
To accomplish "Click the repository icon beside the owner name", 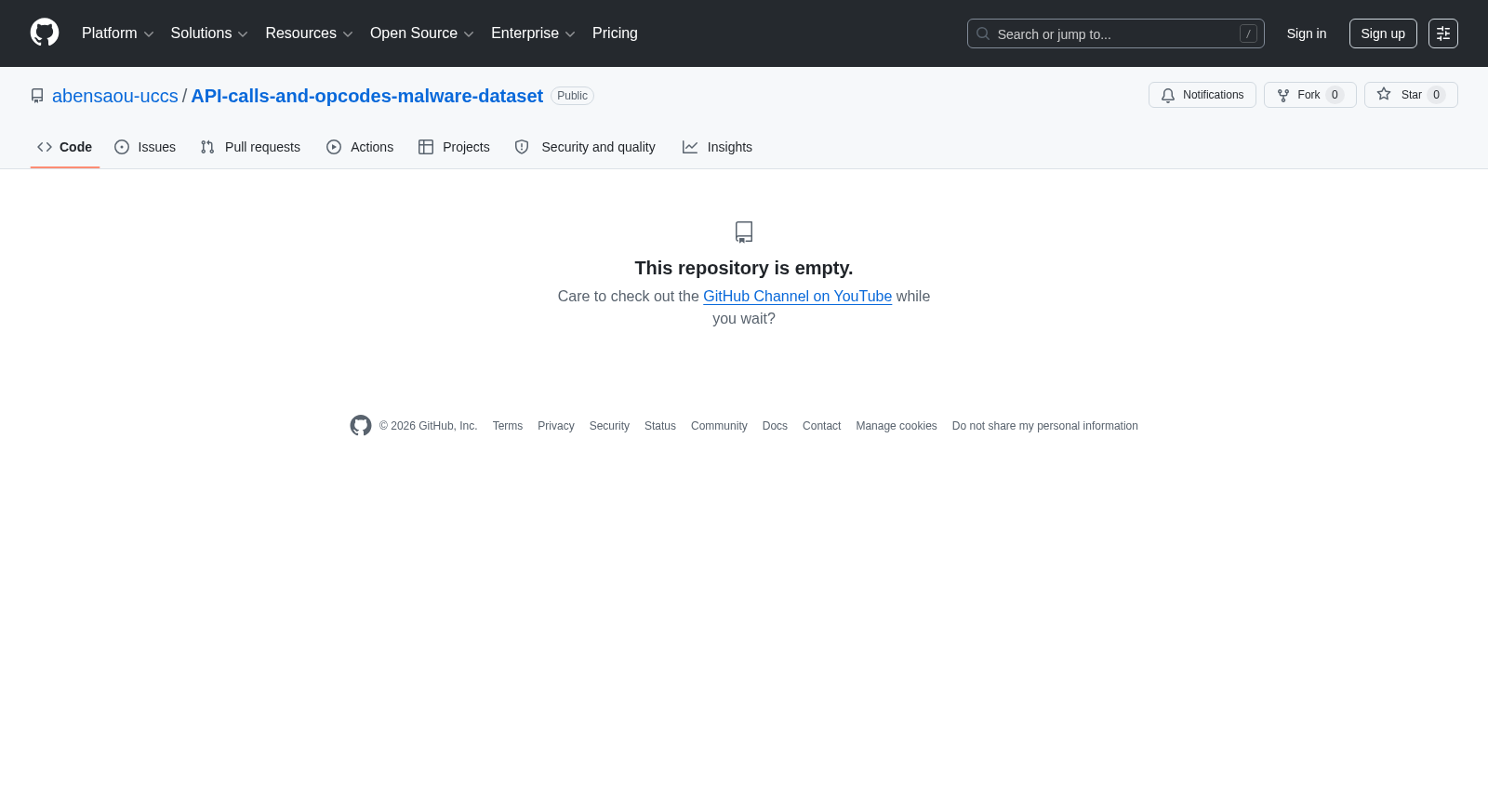I will pyautogui.click(x=37, y=96).
